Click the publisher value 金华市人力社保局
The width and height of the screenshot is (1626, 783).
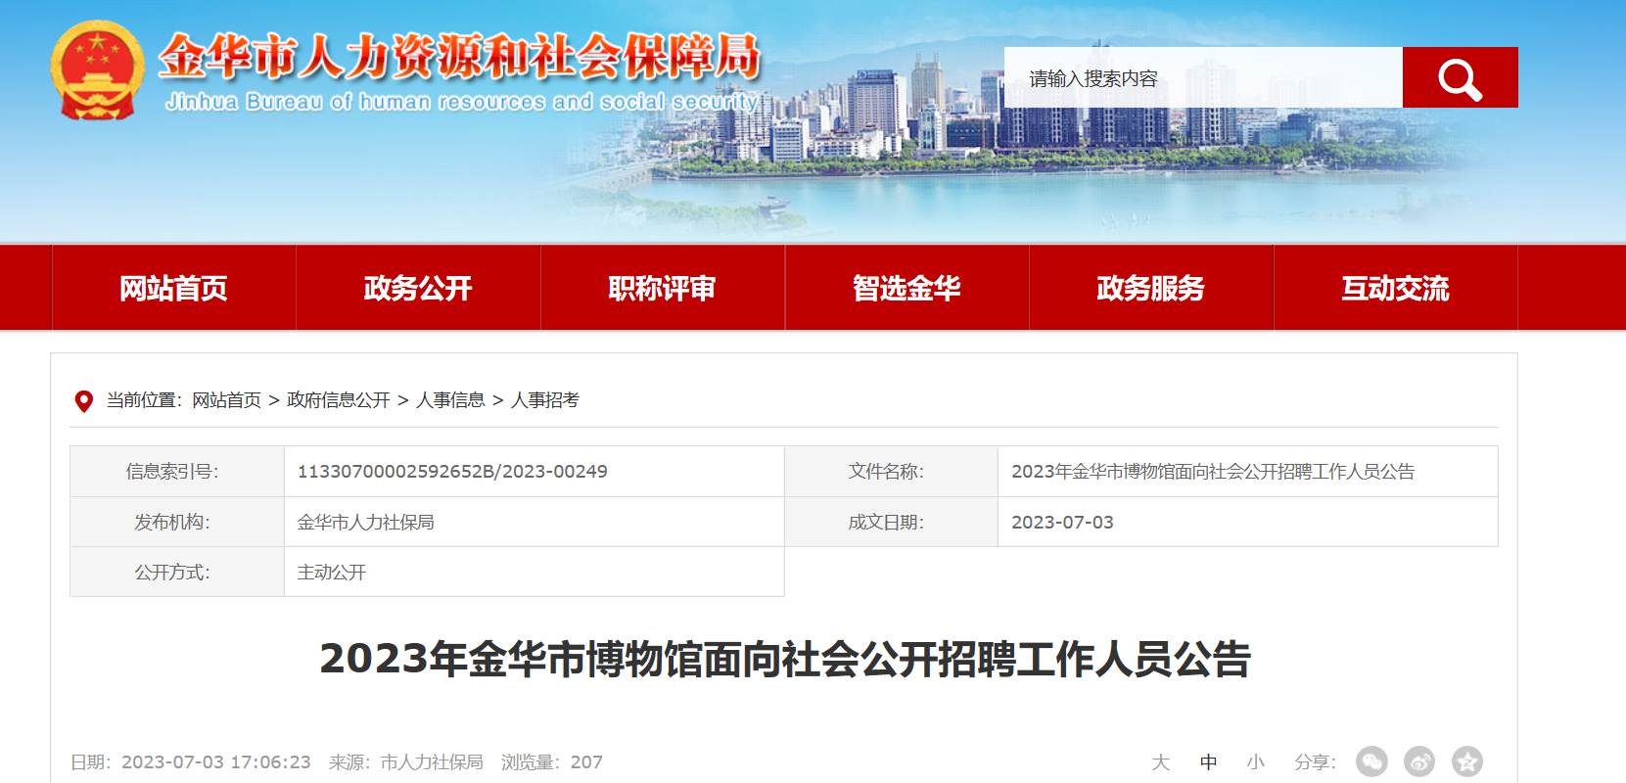tap(366, 523)
